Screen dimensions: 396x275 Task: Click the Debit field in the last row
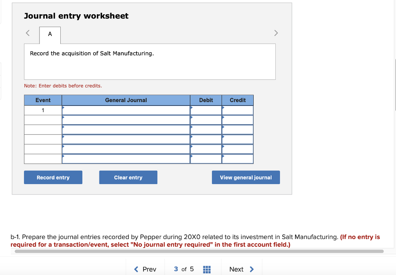click(x=206, y=159)
